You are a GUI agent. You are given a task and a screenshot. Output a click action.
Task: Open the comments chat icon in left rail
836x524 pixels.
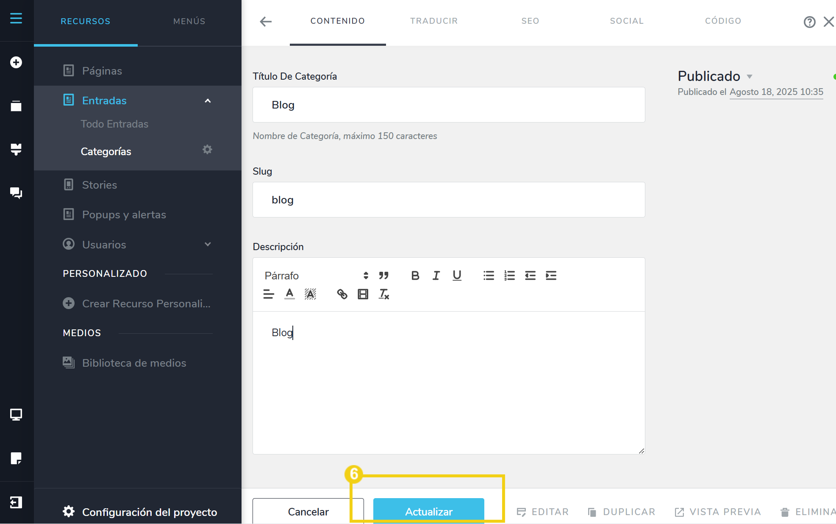16,193
